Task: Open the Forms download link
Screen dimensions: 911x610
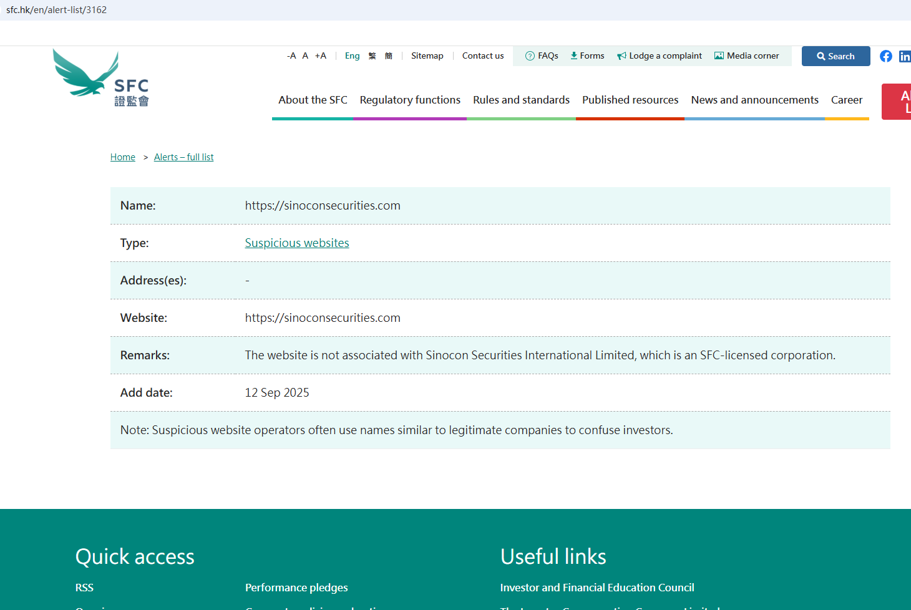Action: (587, 56)
